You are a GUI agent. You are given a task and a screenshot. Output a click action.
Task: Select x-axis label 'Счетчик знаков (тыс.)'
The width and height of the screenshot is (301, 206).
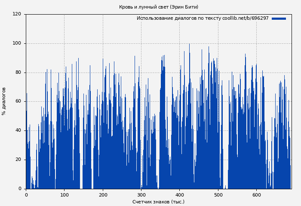coord(158,202)
